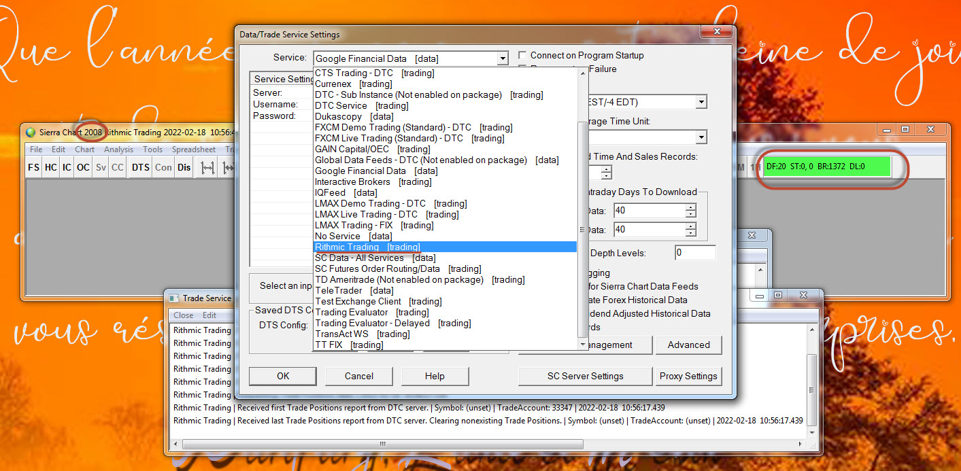The width and height of the screenshot is (961, 471).
Task: Click the Sv save toolbar button
Action: 101,167
